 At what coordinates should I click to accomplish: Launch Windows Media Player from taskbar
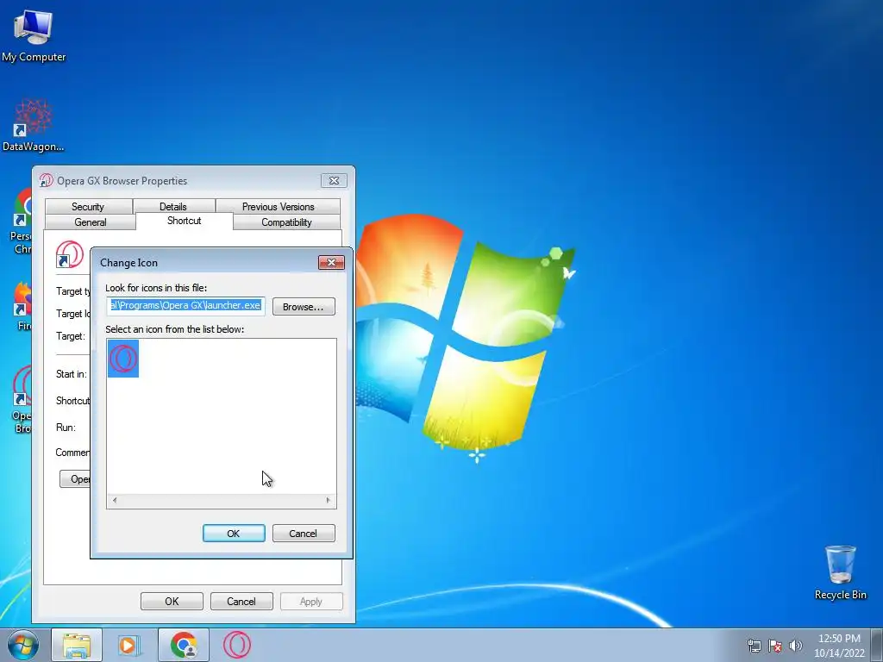coord(129,645)
